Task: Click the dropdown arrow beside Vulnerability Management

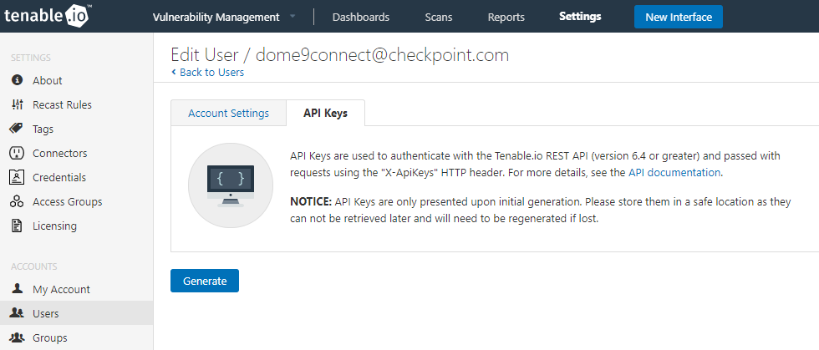Action: point(292,17)
